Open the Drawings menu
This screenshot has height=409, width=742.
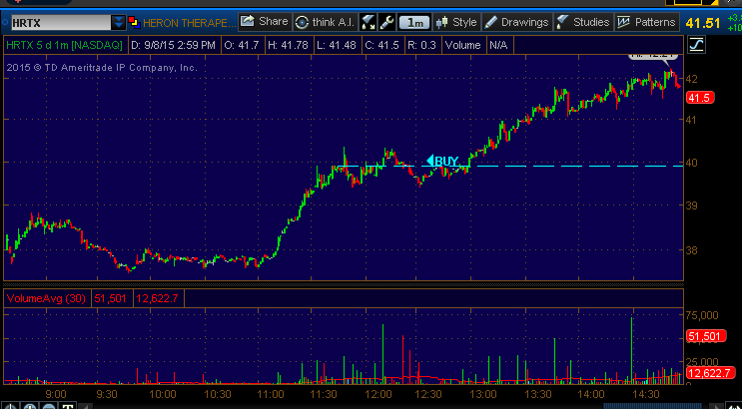click(x=516, y=21)
